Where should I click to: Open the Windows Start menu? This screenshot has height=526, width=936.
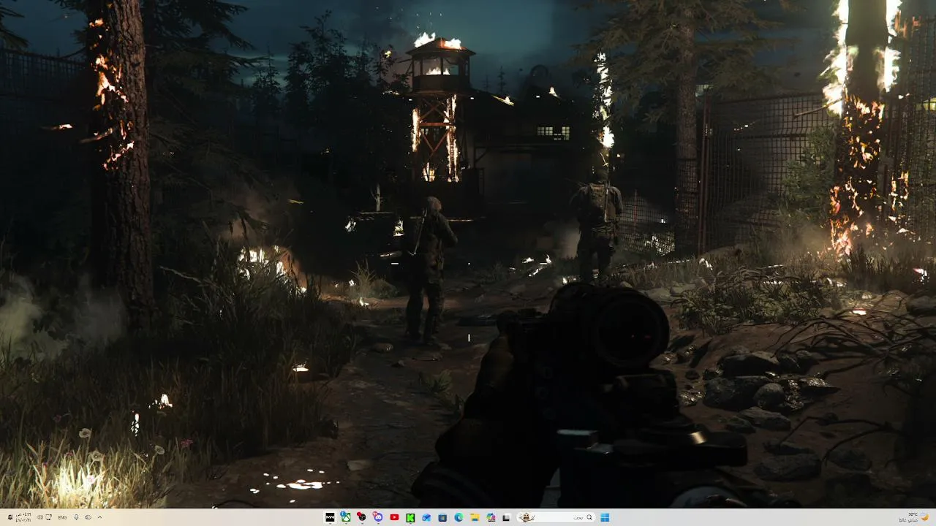[605, 517]
